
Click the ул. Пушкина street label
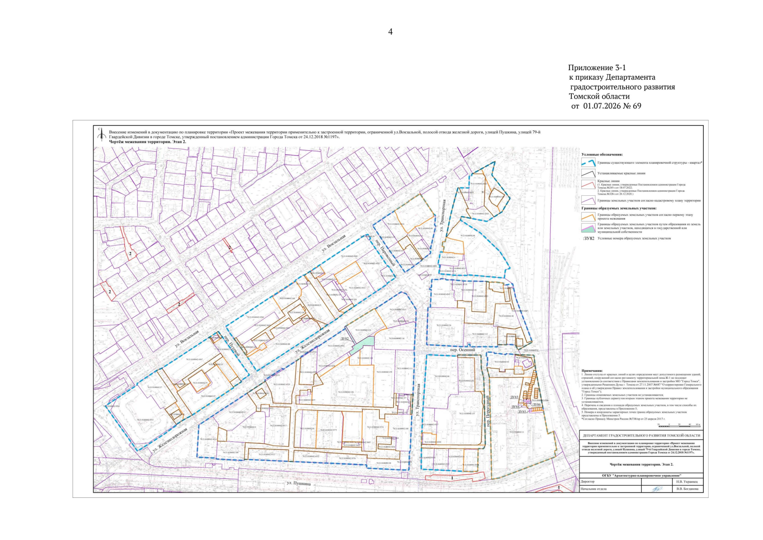299,483
